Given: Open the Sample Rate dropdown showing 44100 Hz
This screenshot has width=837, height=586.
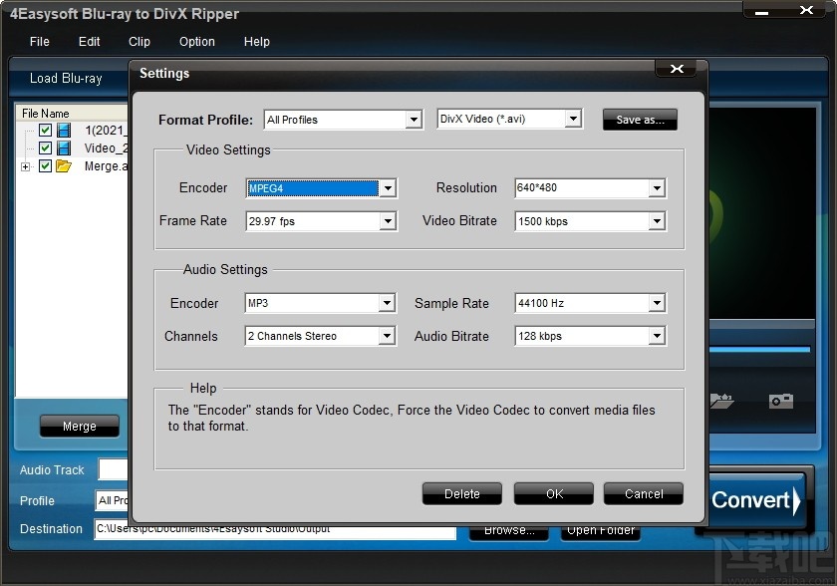Looking at the screenshot, I should point(656,303).
